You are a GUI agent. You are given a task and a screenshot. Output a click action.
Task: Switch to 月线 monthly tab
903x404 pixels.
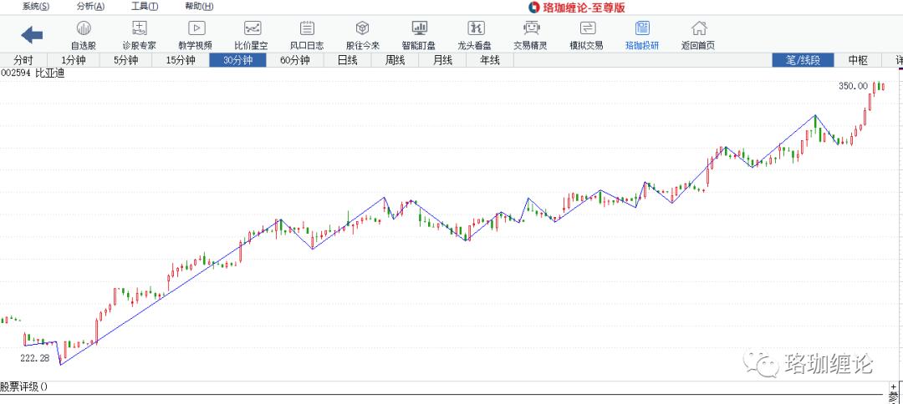(x=442, y=60)
